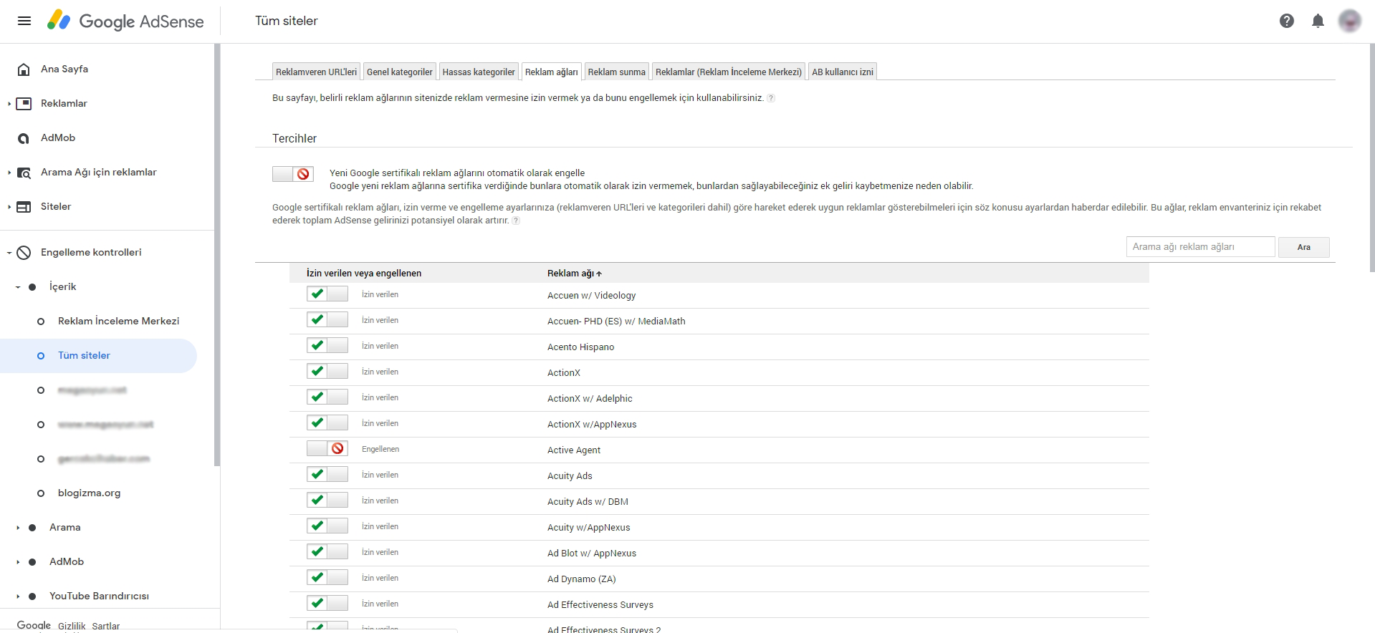Toggle the Ad Blot w/ AppNexus switch

[x=327, y=552]
